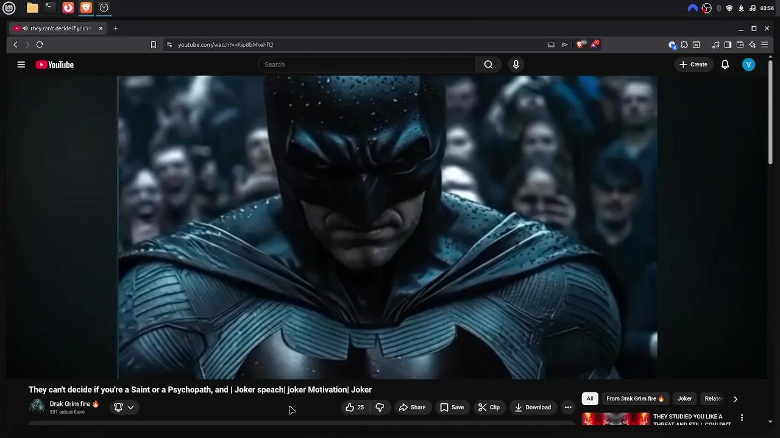The image size is (780, 438).
Task: Click the Batman video player frame
Action: (x=388, y=227)
